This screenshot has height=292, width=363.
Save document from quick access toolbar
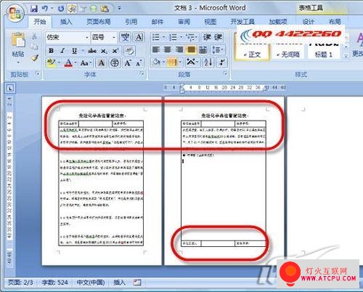tap(34, 9)
